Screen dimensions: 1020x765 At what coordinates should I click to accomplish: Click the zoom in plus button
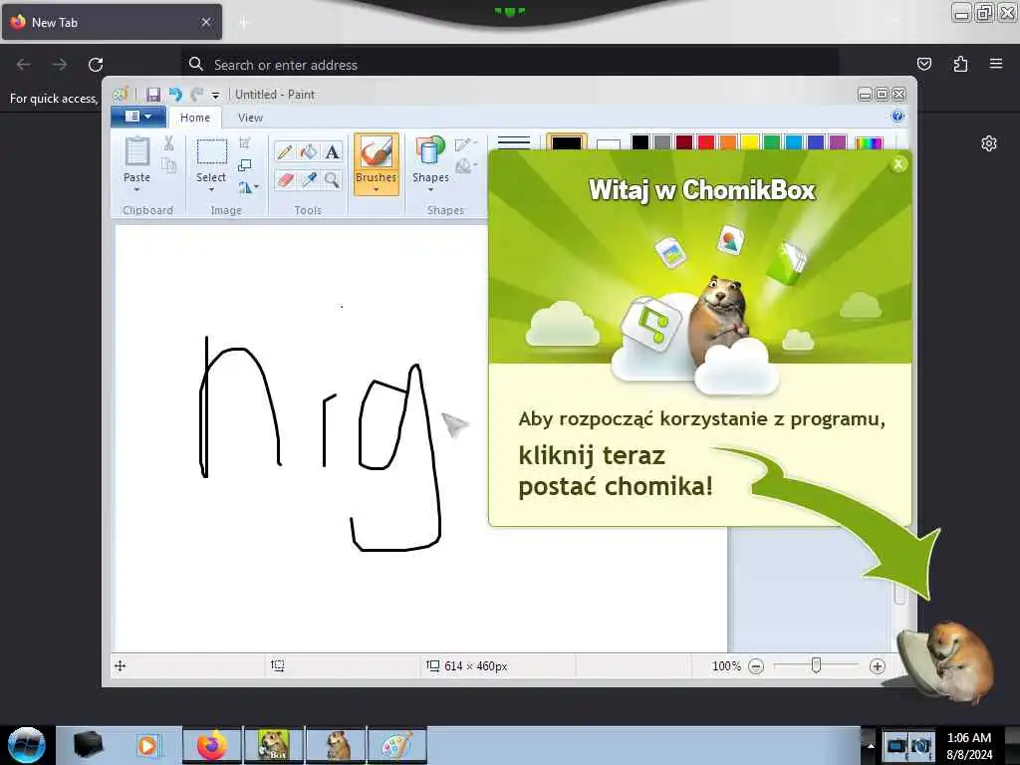point(877,666)
